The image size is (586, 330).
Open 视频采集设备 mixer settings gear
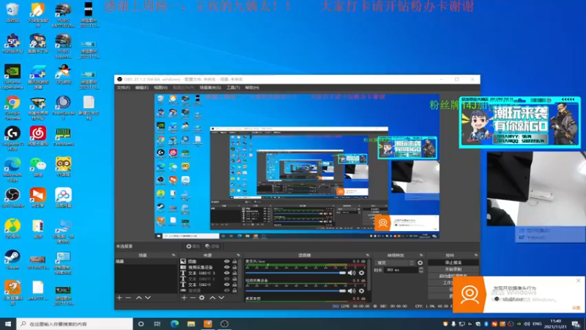[361, 290]
